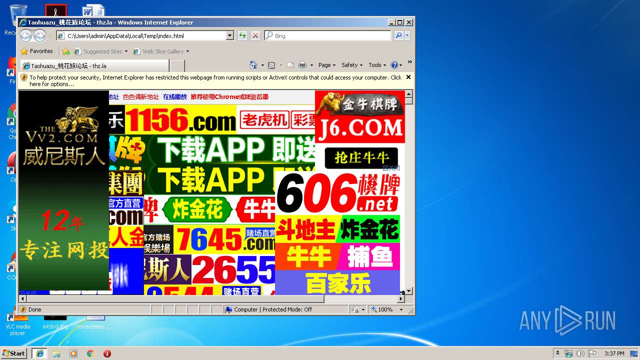640x360 pixels.
Task: Open Windows Explorer folder taskbar icon
Action: tap(56, 353)
